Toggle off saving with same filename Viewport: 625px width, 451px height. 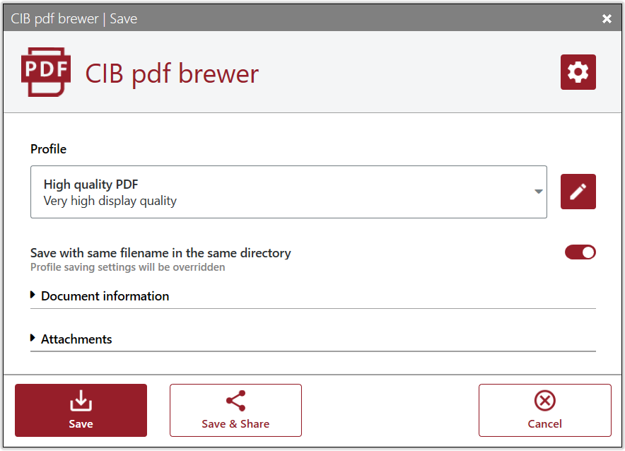coord(580,252)
